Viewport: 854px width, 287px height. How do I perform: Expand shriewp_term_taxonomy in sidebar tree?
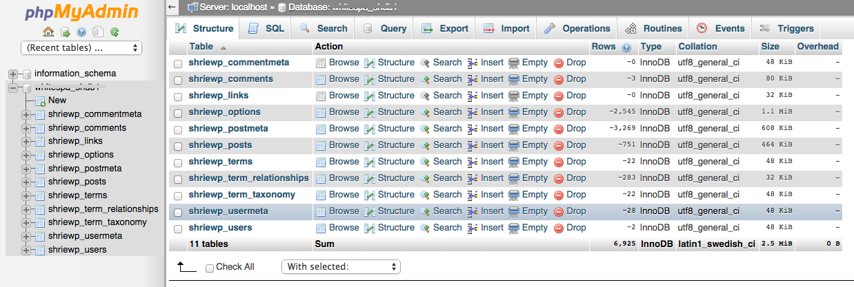click(26, 222)
